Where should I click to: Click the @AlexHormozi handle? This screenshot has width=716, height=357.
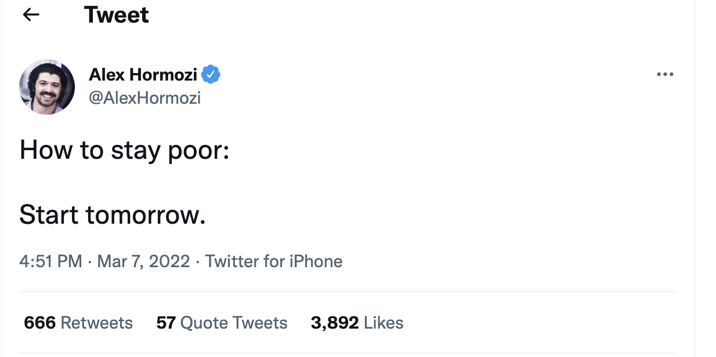144,98
